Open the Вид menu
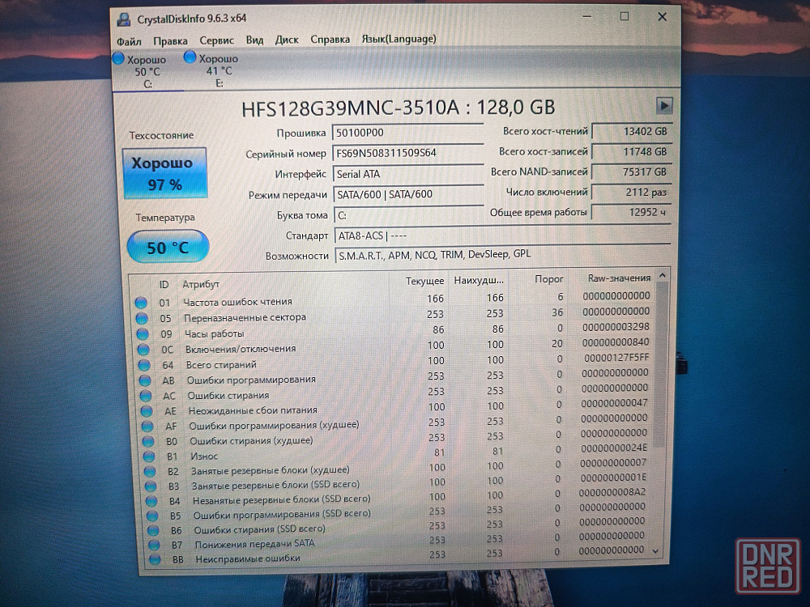The image size is (810, 607). pos(254,40)
